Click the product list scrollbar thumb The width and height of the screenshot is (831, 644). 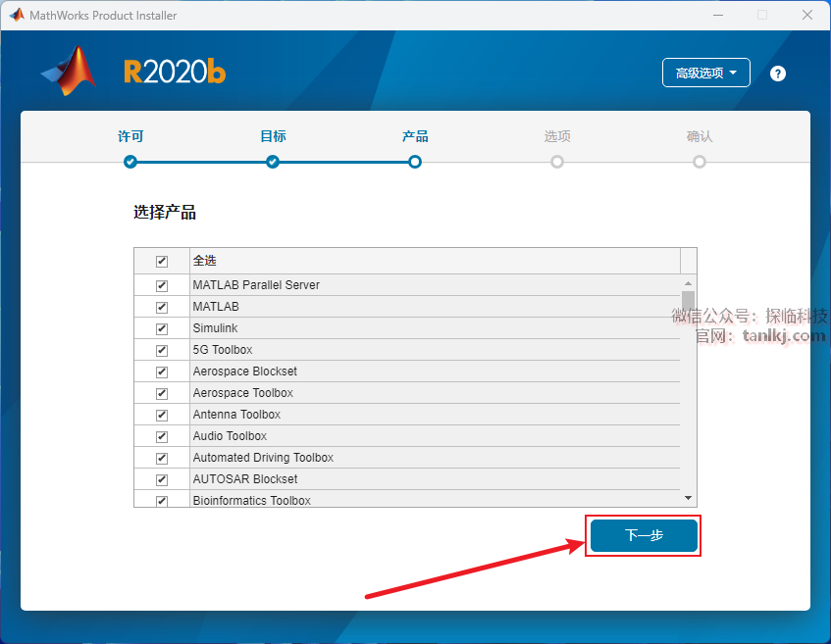pos(688,301)
